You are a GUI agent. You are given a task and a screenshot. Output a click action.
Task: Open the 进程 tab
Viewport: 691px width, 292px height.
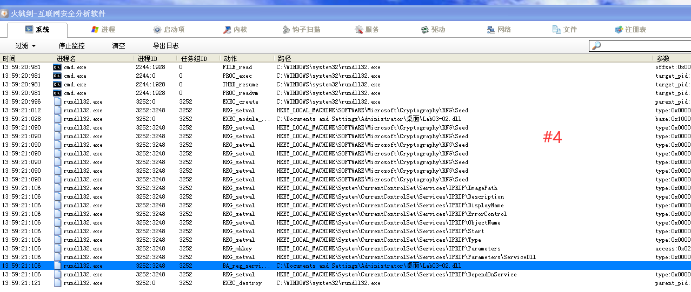pyautogui.click(x=103, y=30)
